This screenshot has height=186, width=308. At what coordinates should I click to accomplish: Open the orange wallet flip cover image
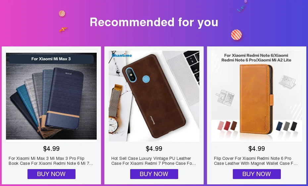click(x=257, y=96)
